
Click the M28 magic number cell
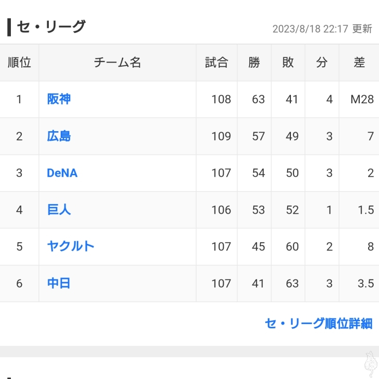point(362,99)
